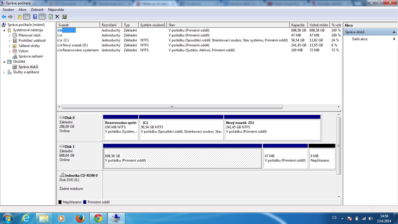Sort by the Rozvržení column header

(111, 25)
